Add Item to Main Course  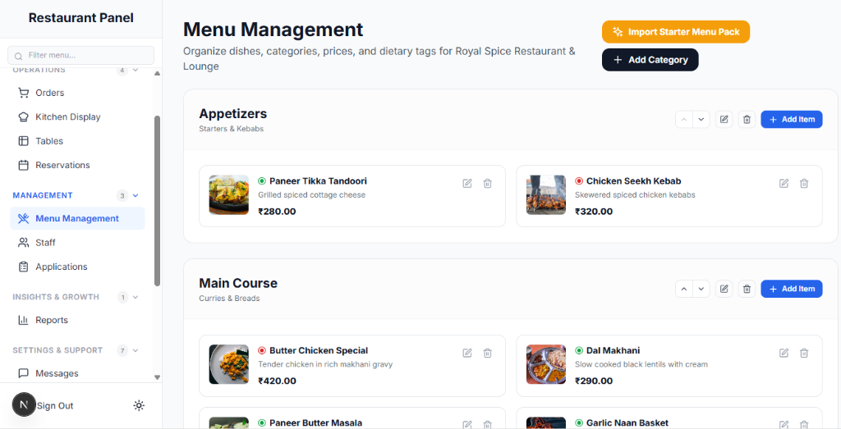click(x=792, y=289)
